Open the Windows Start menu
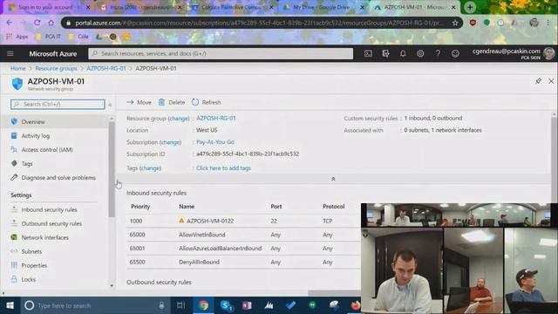The width and height of the screenshot is (558, 314). click(10, 305)
